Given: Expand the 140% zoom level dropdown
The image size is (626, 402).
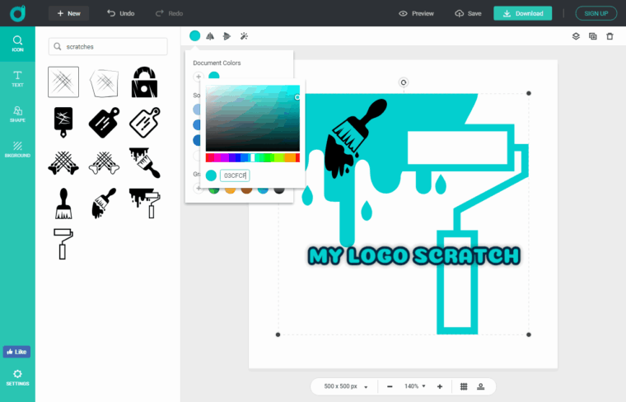Looking at the screenshot, I should [413, 386].
